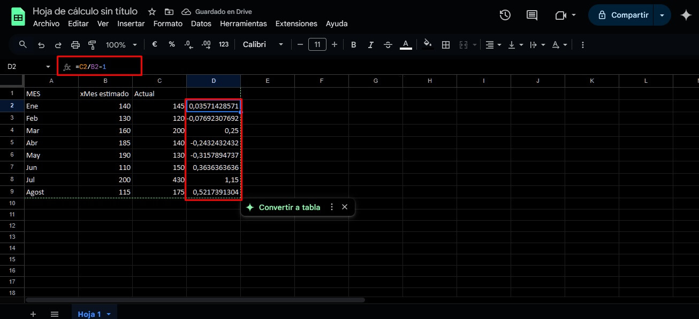Edit the font size field
This screenshot has width=699, height=319.
[317, 45]
